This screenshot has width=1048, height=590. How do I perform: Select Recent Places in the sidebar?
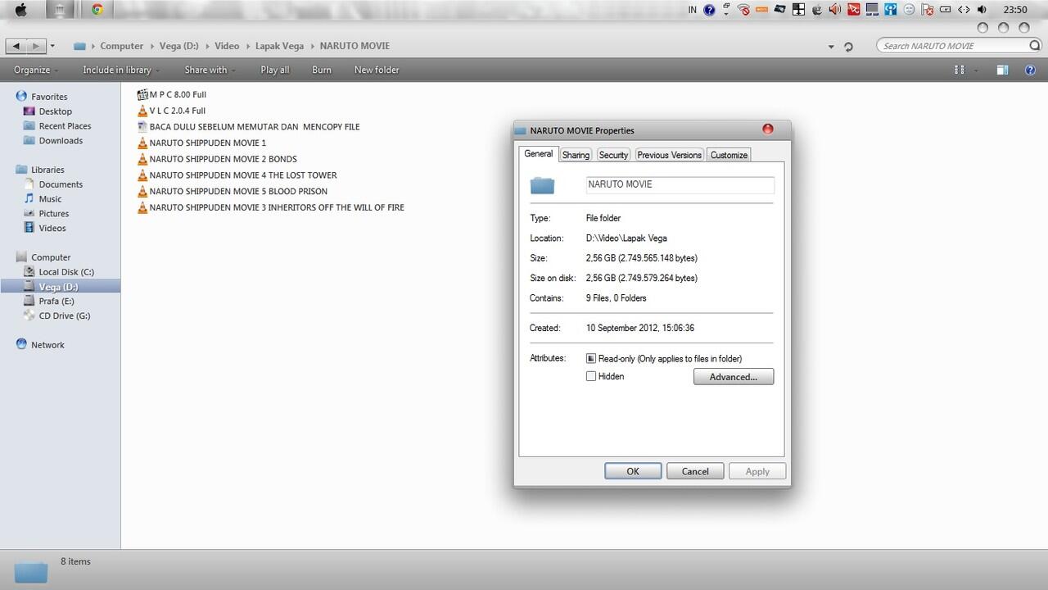click(x=65, y=126)
